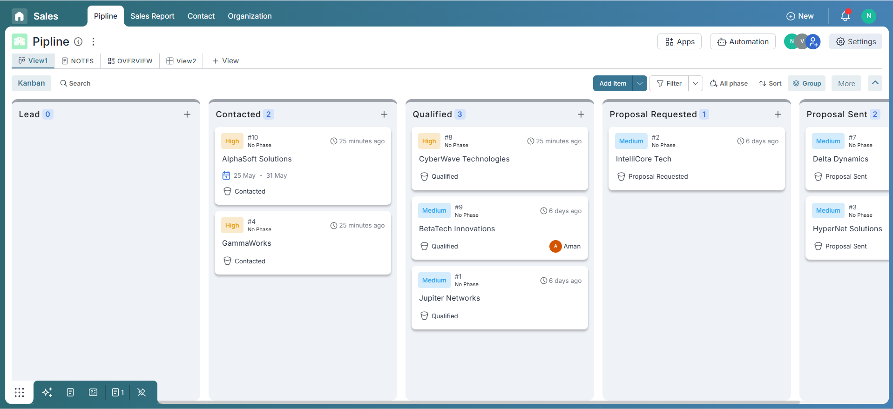
Task: Open the Apps button
Action: pos(679,41)
